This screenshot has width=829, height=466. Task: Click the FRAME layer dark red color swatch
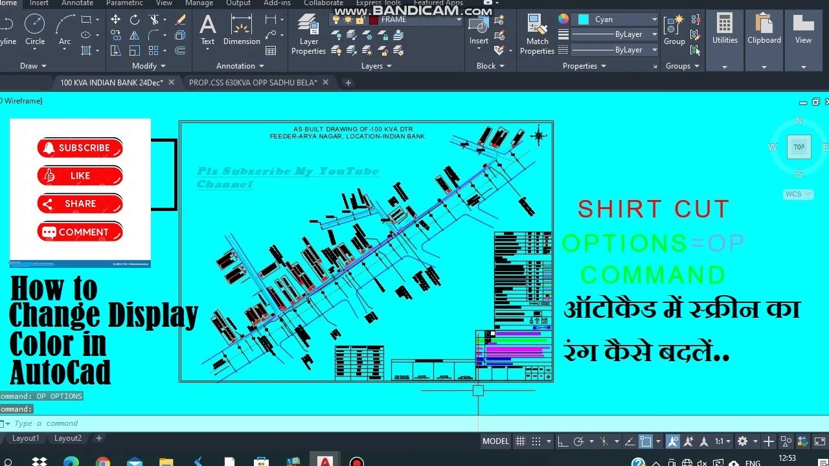[374, 19]
